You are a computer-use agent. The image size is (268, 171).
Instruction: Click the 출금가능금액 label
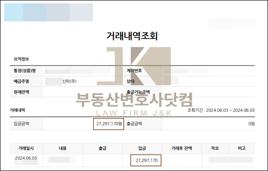click(138, 92)
